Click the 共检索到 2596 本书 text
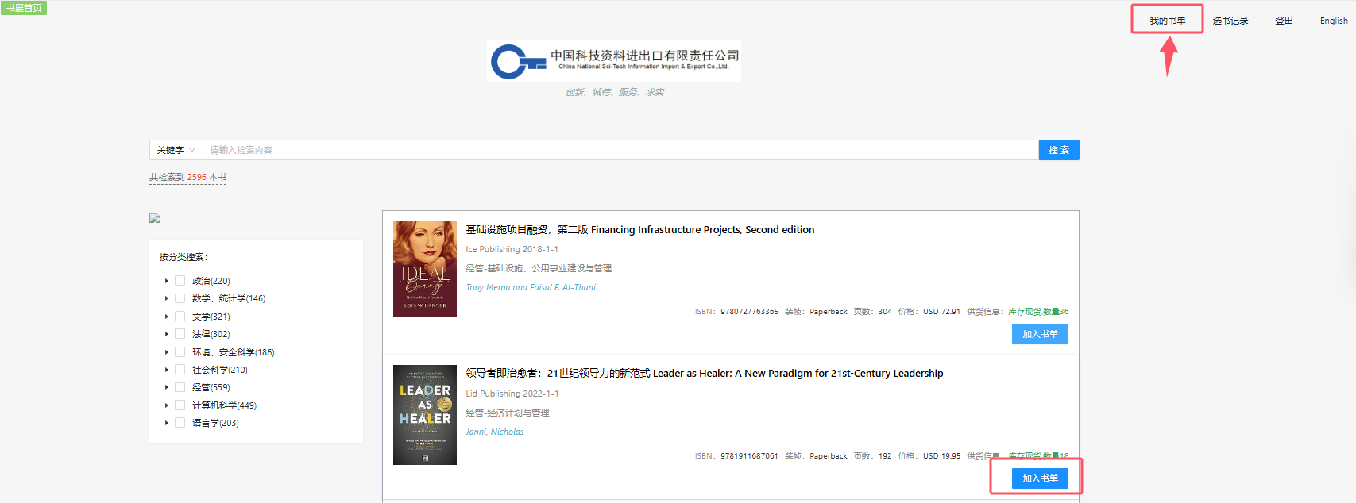Image resolution: width=1356 pixels, height=503 pixels. click(x=188, y=177)
